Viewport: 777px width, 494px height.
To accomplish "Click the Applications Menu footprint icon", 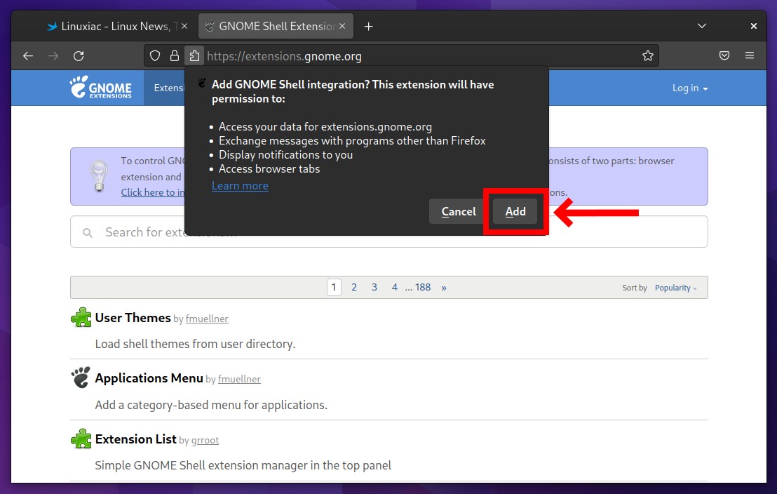I will click(81, 378).
